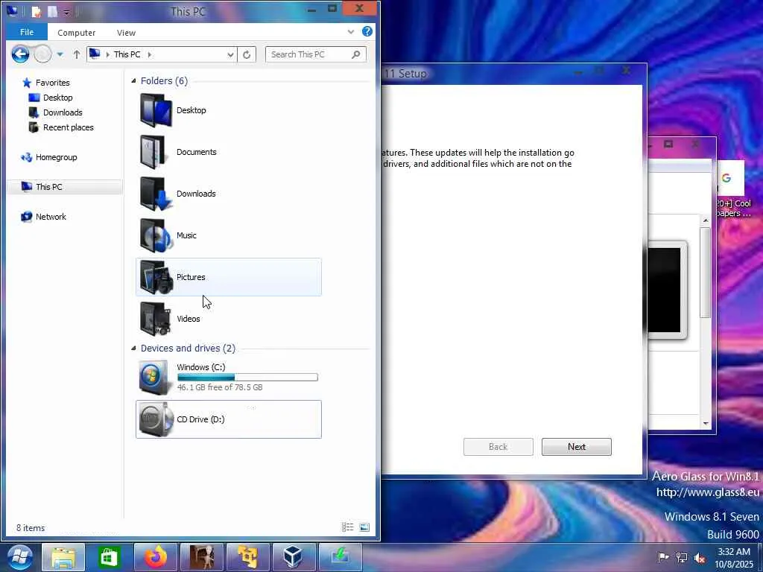Refresh the This PC view
The height and width of the screenshot is (572, 763).
click(x=247, y=55)
